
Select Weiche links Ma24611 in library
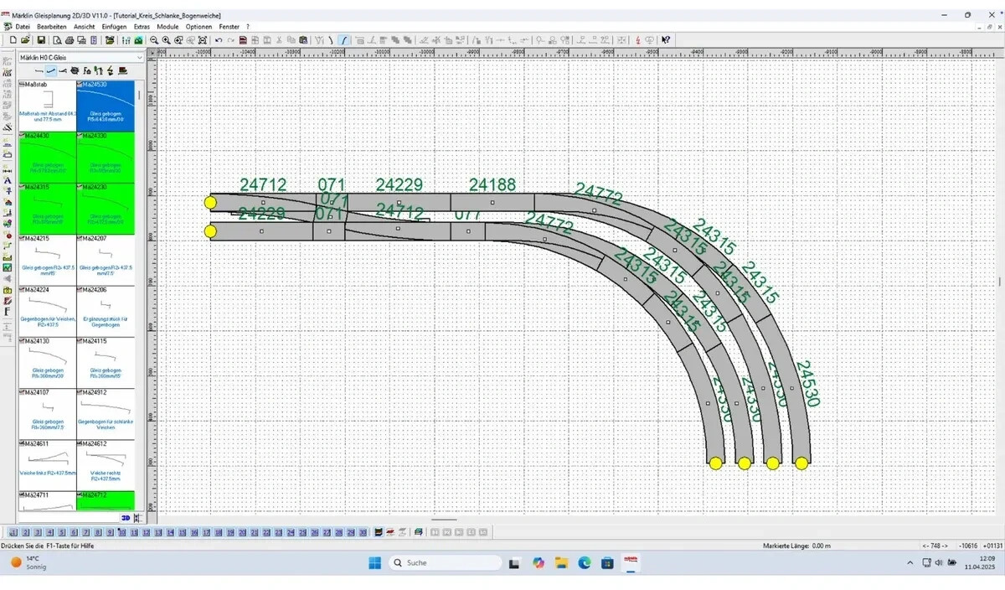point(47,465)
